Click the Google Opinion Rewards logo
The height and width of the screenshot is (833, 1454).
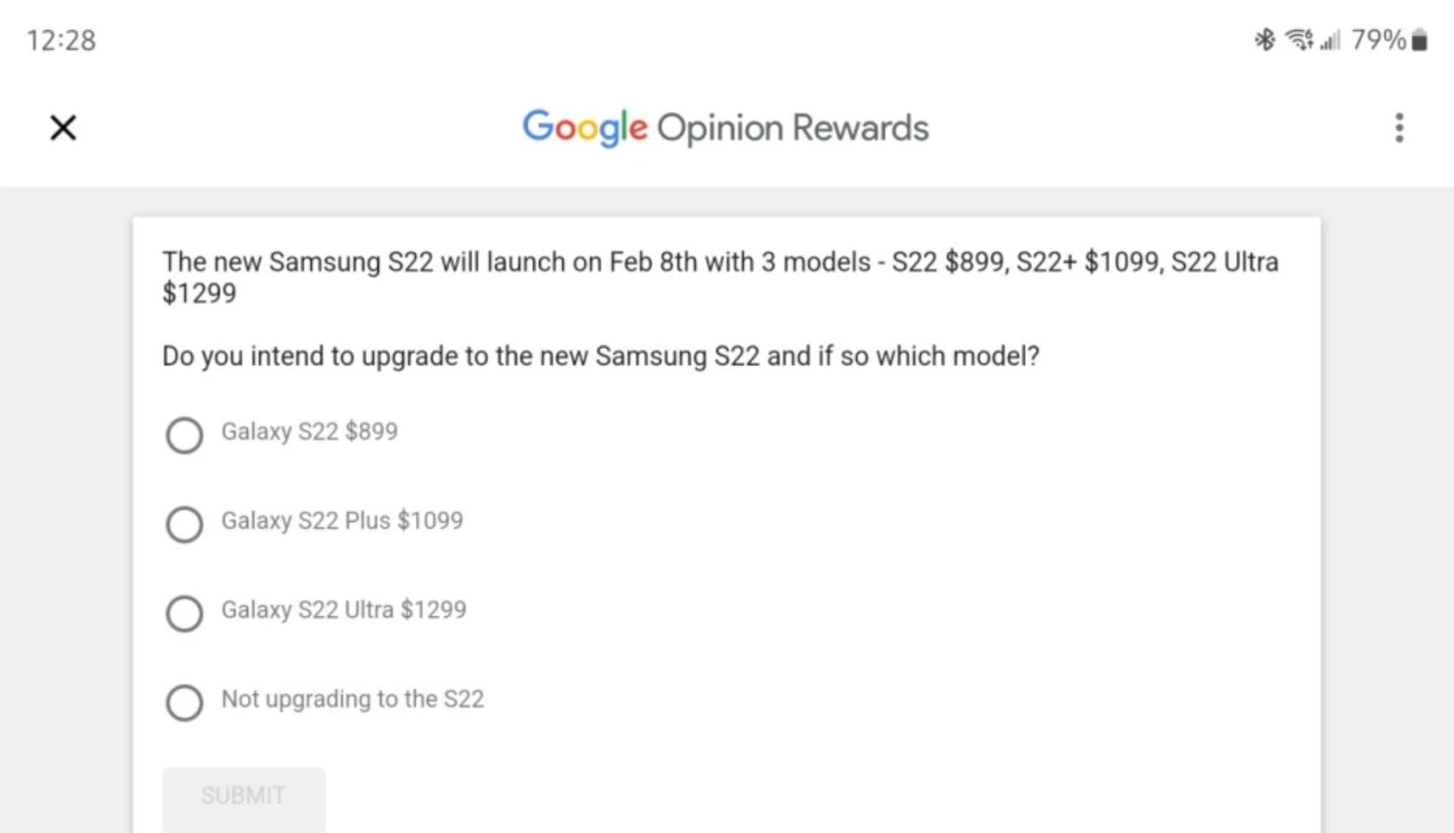tap(725, 127)
